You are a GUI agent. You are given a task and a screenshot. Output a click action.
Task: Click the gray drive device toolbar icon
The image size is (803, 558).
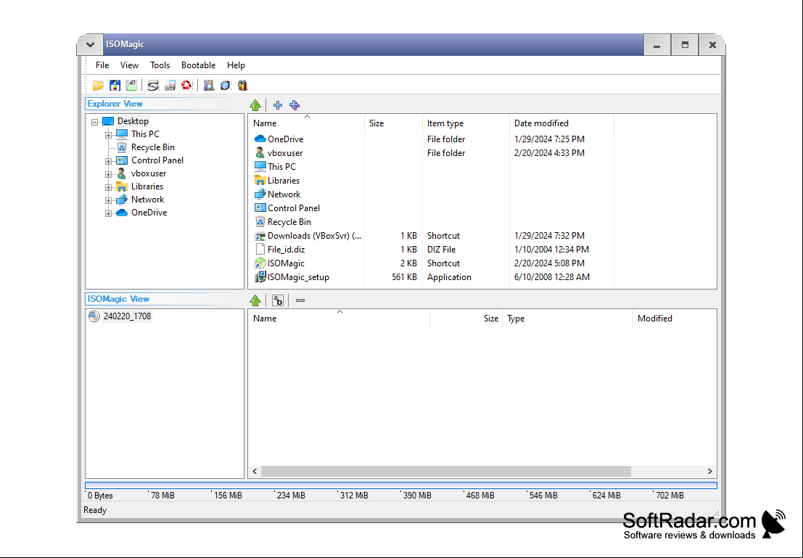click(x=170, y=86)
